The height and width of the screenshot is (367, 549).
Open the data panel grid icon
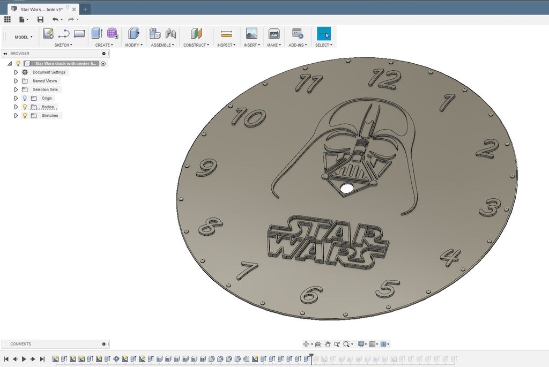pyautogui.click(x=8, y=19)
